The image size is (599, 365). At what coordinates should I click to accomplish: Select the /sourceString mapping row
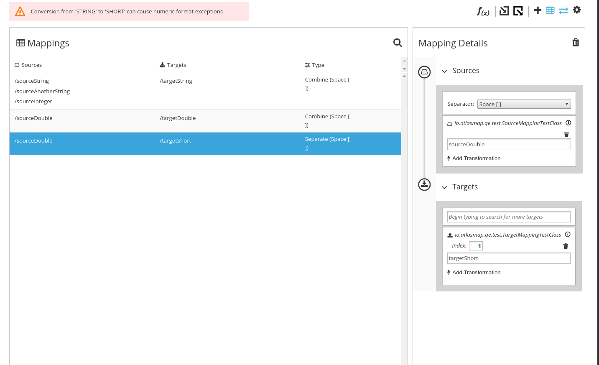tap(167, 91)
